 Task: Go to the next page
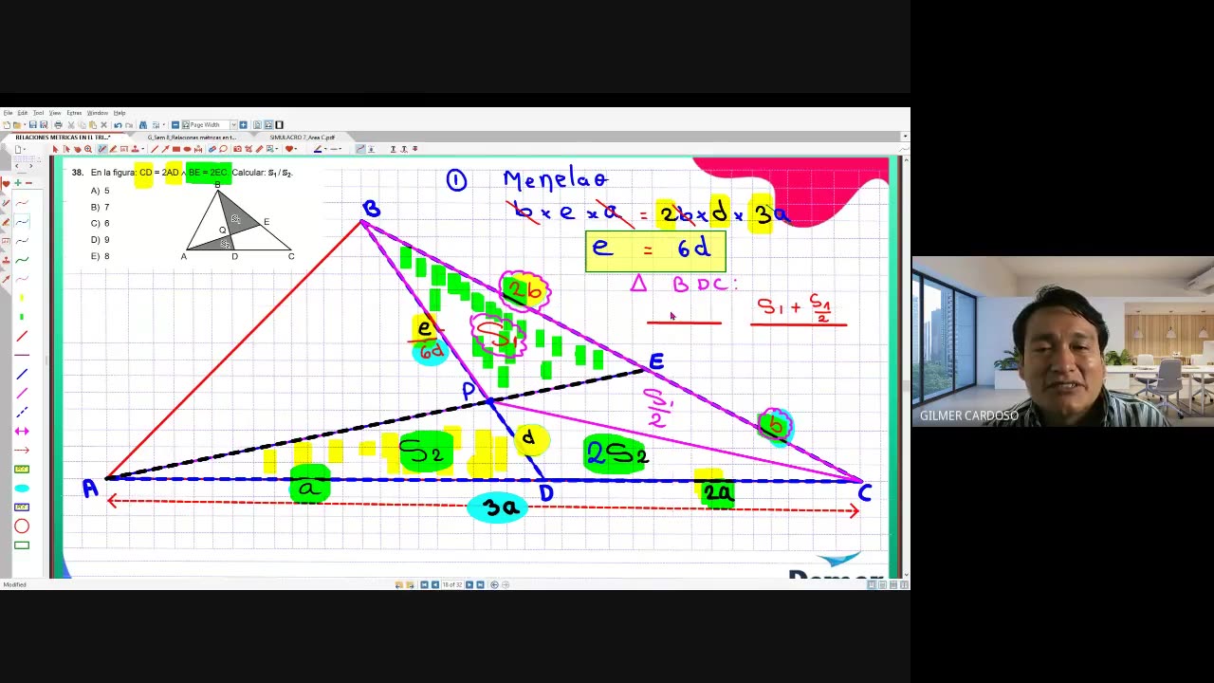[469, 584]
